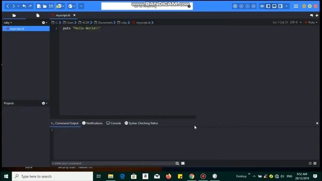Click the line and column position indicator

tap(280, 22)
